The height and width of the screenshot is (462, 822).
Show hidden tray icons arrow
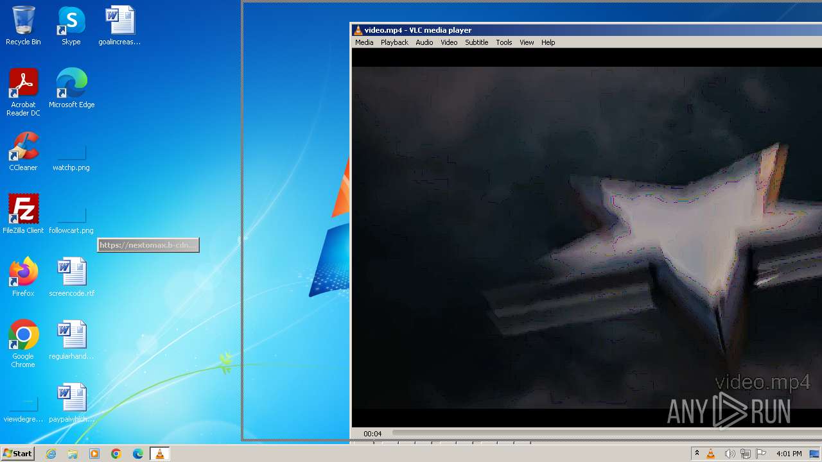pyautogui.click(x=697, y=454)
